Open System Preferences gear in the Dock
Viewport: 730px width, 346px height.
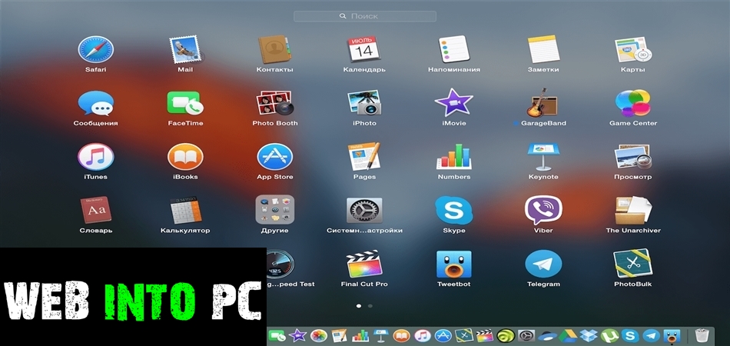point(526,335)
